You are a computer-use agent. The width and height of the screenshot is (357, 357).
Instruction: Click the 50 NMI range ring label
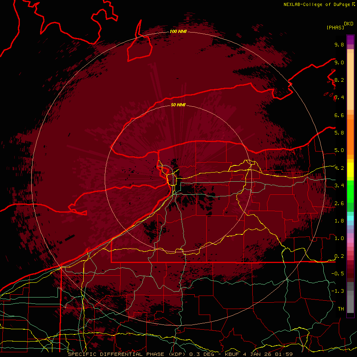point(178,105)
